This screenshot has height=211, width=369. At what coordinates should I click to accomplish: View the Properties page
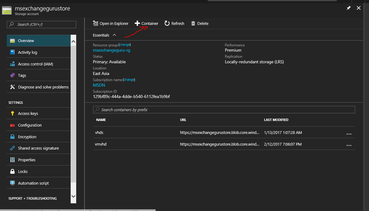(39, 160)
